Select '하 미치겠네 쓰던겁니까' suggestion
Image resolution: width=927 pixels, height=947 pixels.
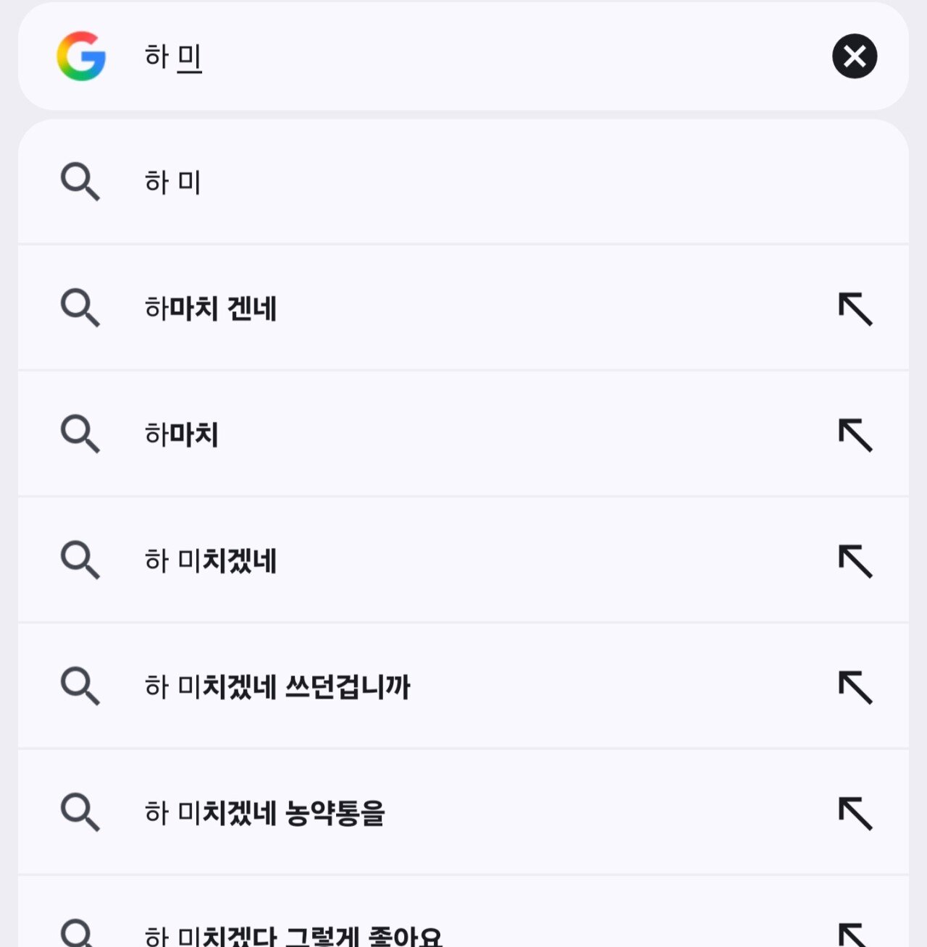pos(277,686)
